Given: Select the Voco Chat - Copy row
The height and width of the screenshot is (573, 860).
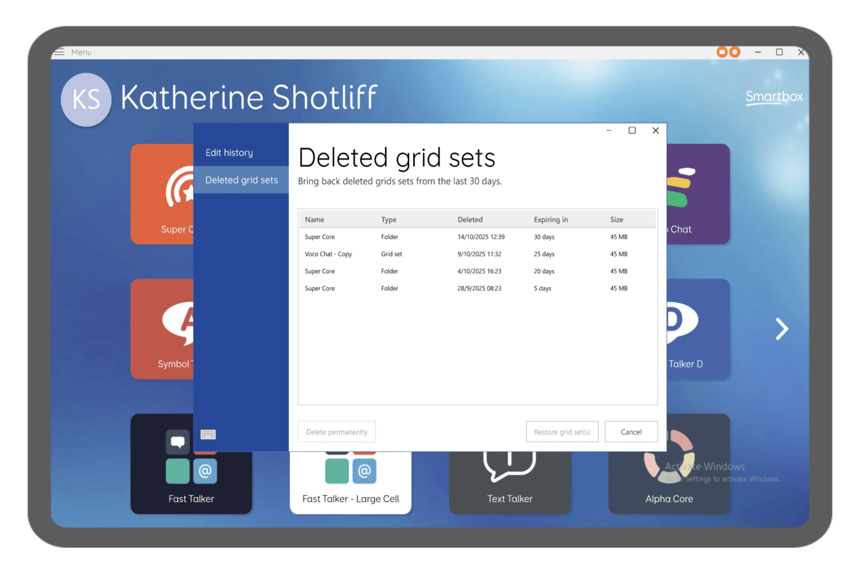Looking at the screenshot, I should 478,254.
